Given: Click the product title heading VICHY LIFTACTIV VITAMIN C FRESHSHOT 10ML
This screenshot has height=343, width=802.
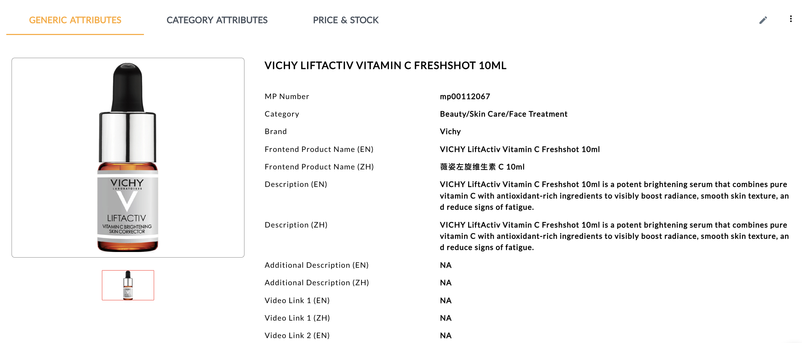Looking at the screenshot, I should pyautogui.click(x=385, y=65).
